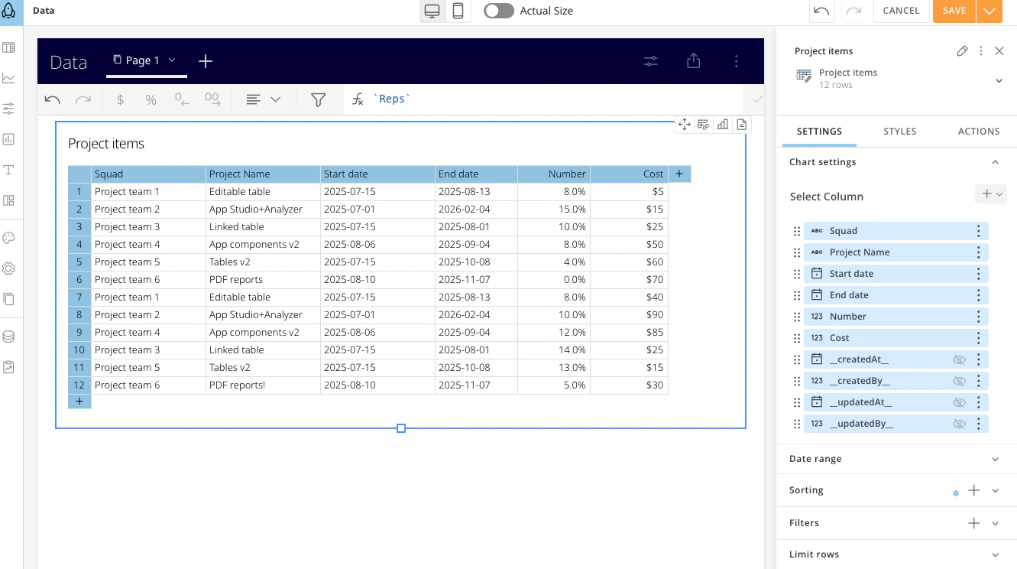Add a new filter

click(x=973, y=524)
